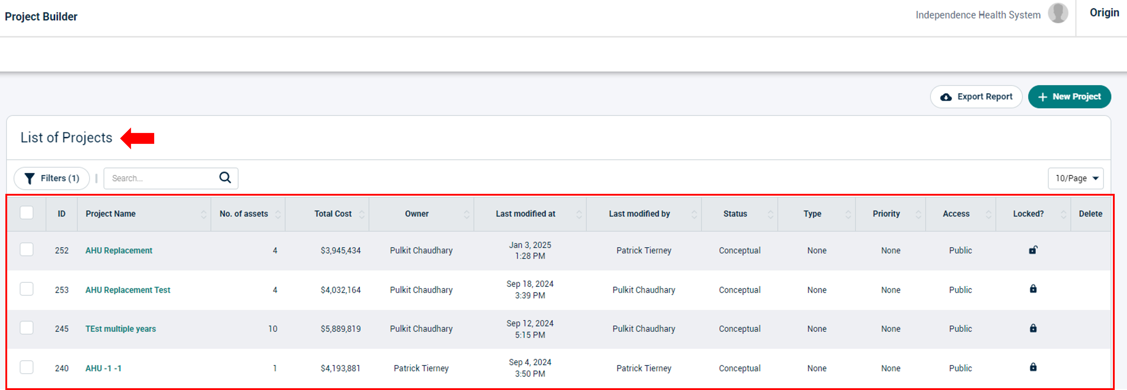Sort by Owner column arrows
The width and height of the screenshot is (1127, 390).
coord(466,214)
